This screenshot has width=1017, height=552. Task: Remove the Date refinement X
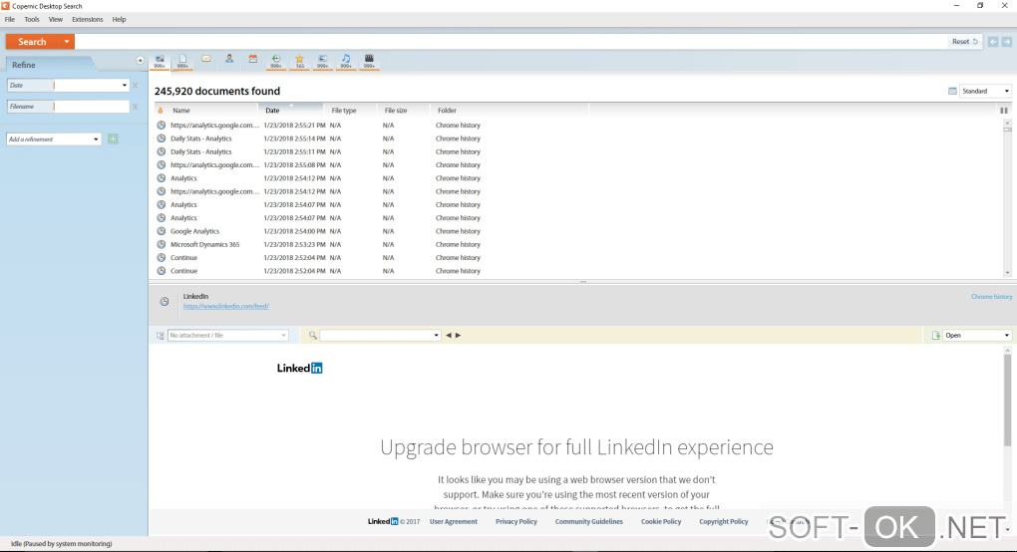pos(136,86)
